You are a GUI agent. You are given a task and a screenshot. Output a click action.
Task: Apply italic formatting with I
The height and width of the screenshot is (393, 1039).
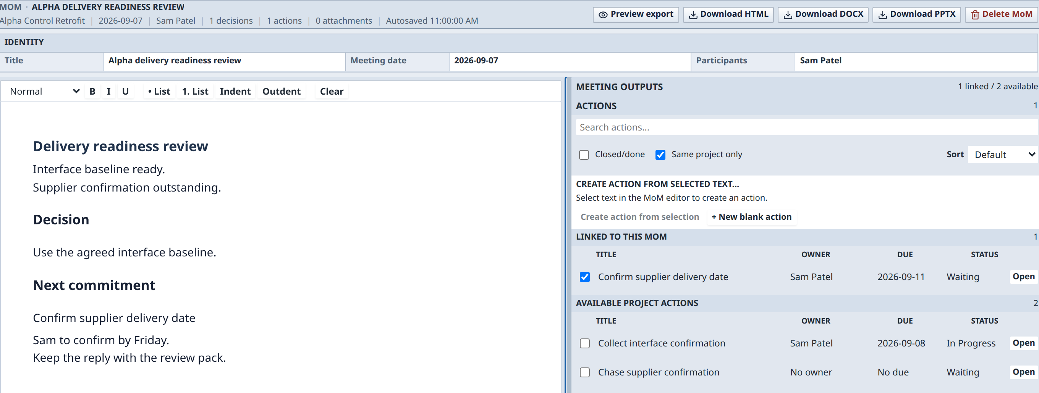point(108,92)
